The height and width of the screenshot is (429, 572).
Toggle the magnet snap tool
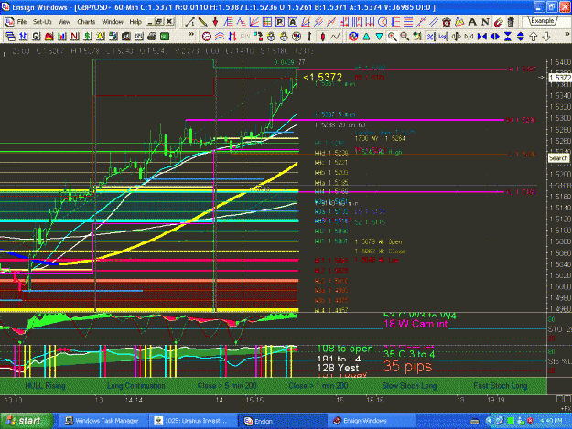pos(498,22)
